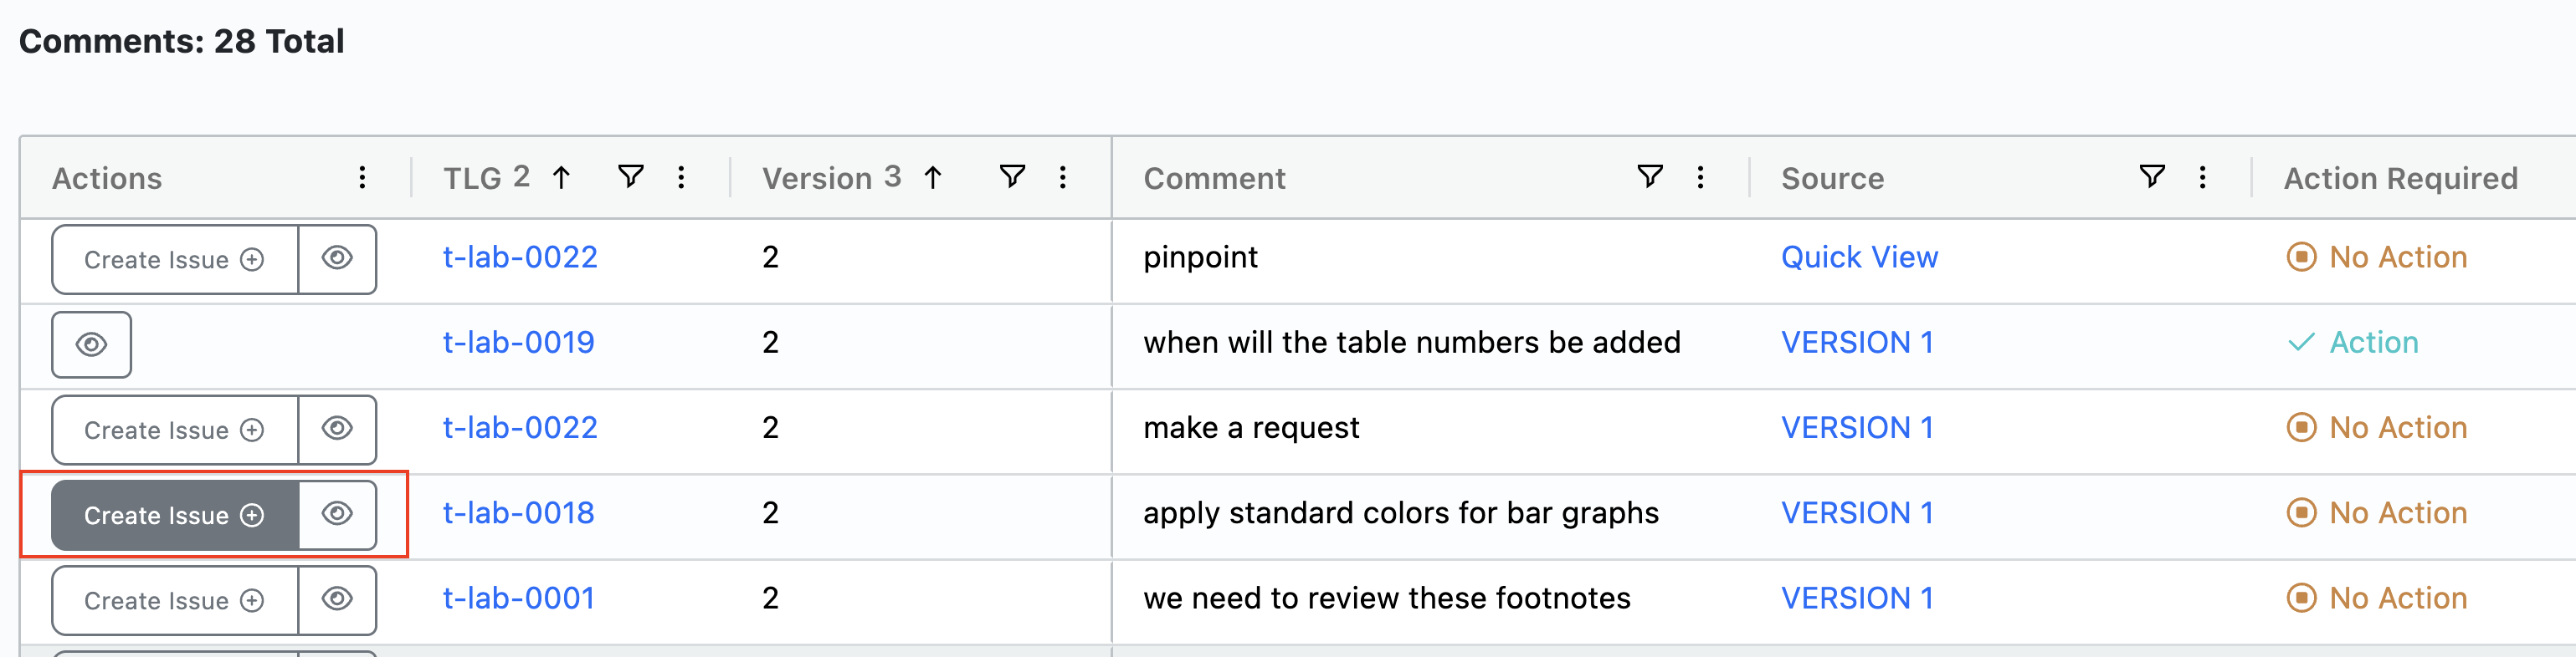The width and height of the screenshot is (2576, 657).
Task: Toggle the eye preview for the pinpoint comment row
Action: [x=337, y=260]
